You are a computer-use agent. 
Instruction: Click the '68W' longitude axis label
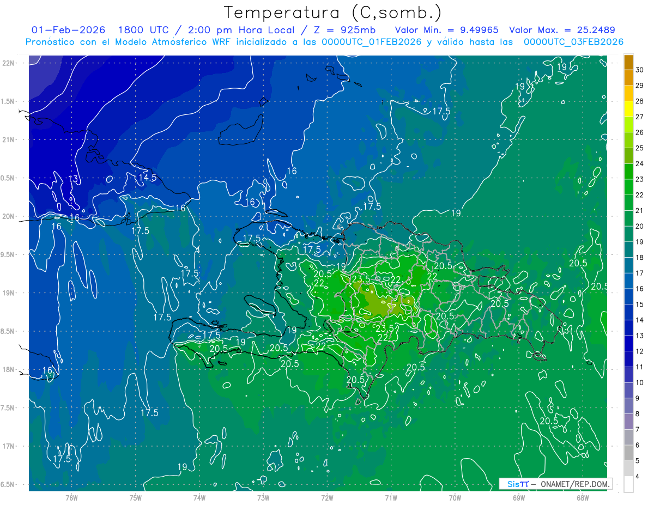[582, 498]
